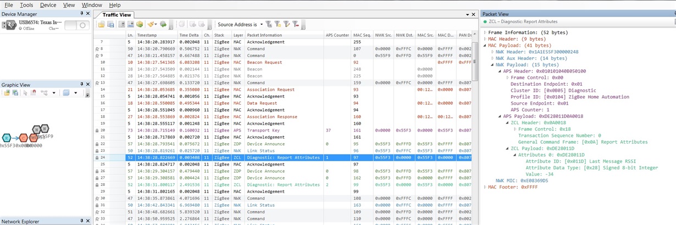
Task: Expand the NWK Aux Header node
Action: coord(492,58)
